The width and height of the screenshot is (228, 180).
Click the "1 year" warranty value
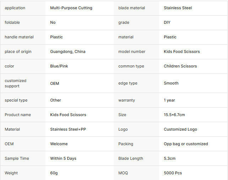tap(169, 100)
